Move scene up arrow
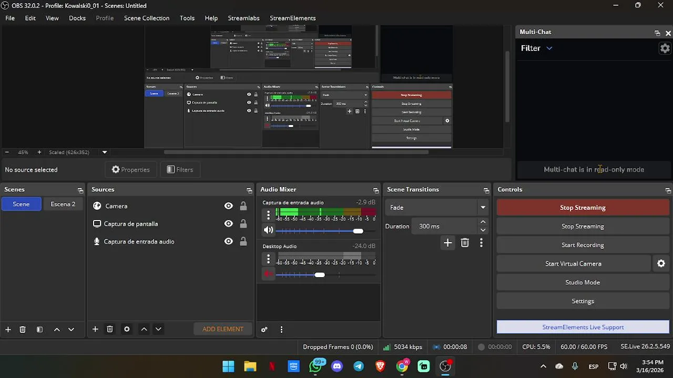The image size is (673, 378). coord(57,329)
